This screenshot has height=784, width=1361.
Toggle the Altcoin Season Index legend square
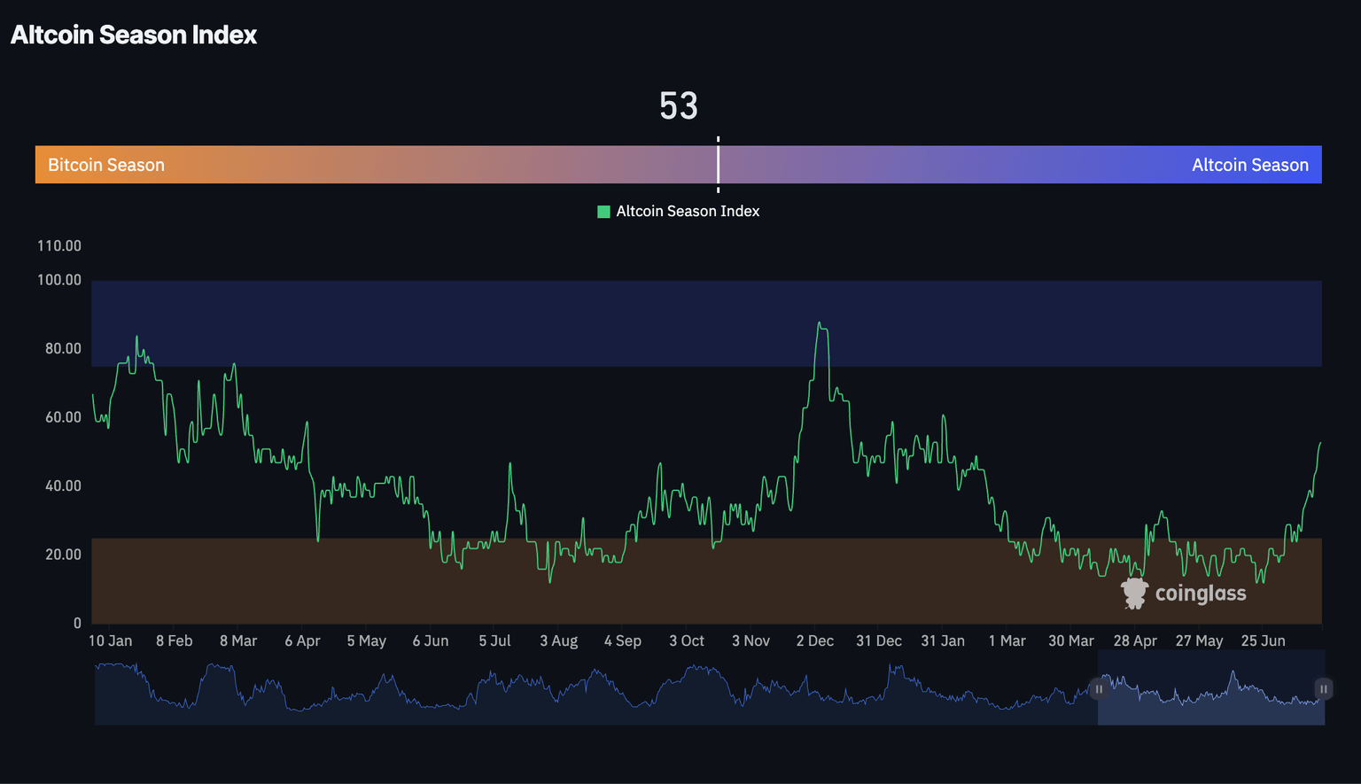coord(603,212)
